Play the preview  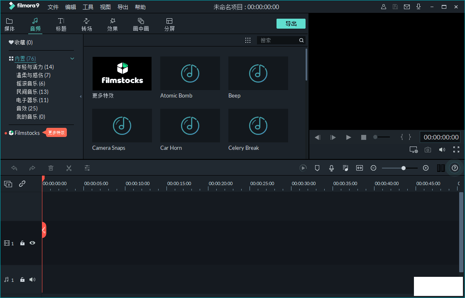click(x=348, y=137)
